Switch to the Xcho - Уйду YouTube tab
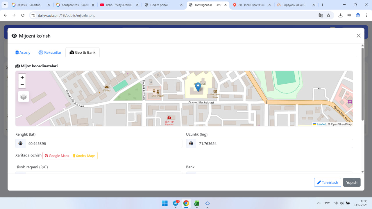The width and height of the screenshot is (372, 209). 119,5
